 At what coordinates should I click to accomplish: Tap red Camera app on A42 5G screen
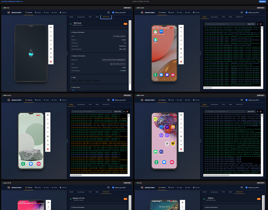(173, 75)
